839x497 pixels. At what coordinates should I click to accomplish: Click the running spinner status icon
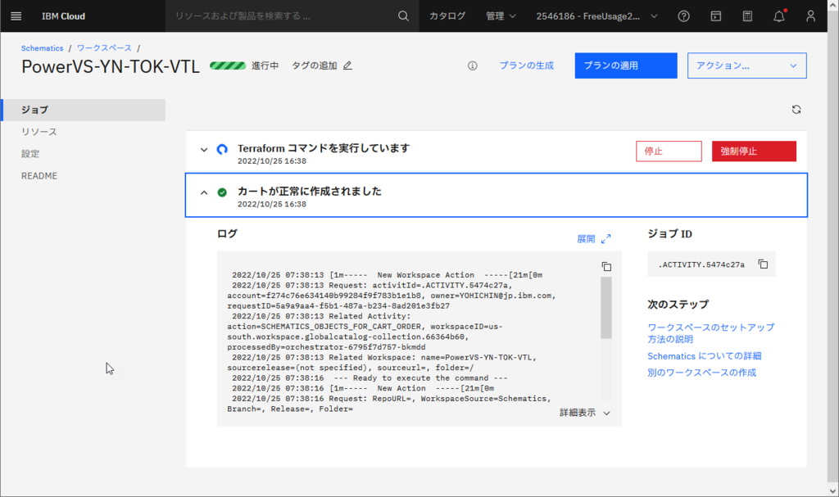[x=222, y=149]
